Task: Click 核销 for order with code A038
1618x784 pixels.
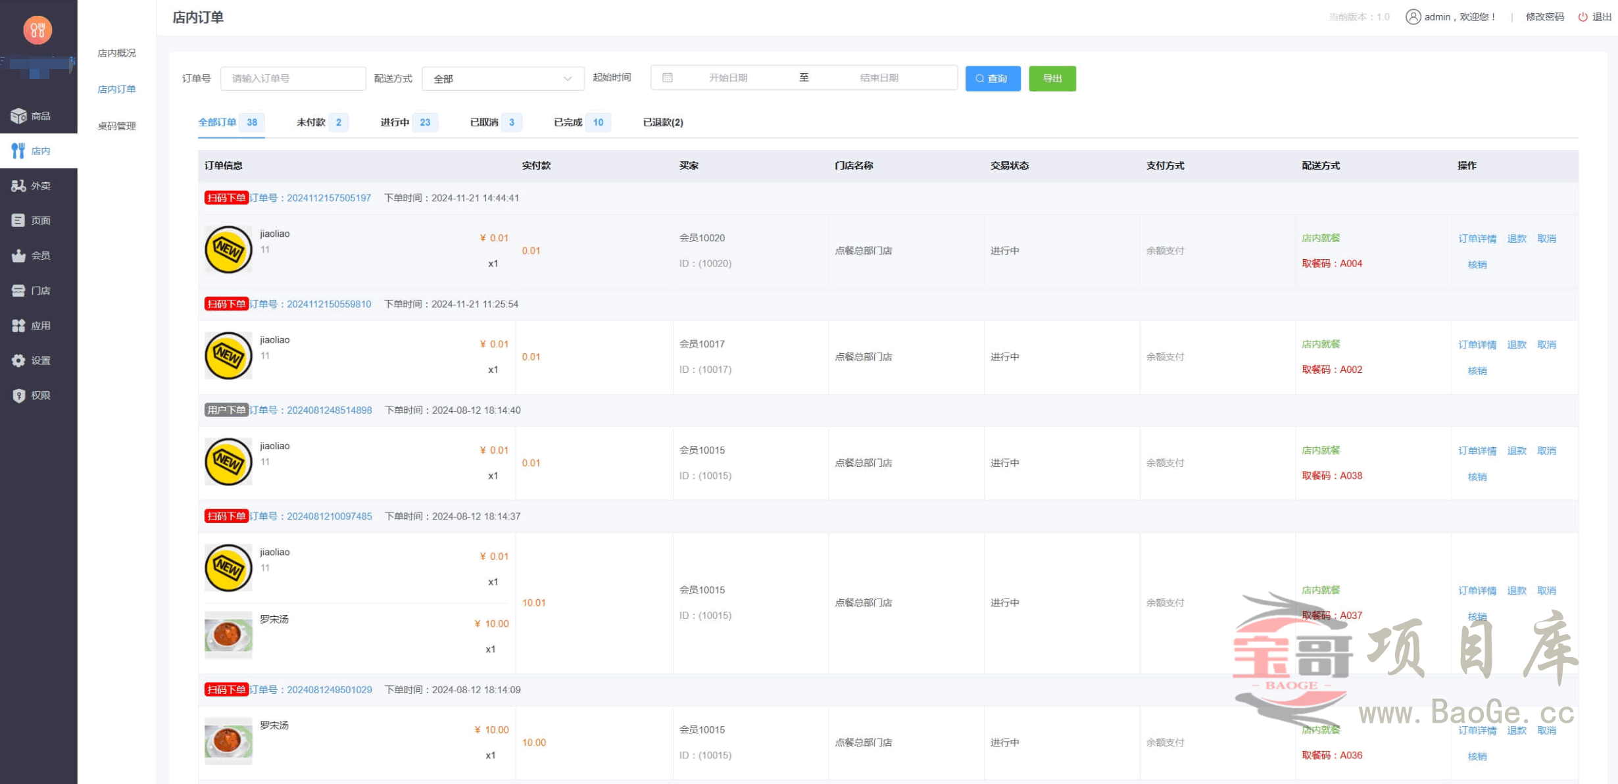Action: click(x=1477, y=477)
